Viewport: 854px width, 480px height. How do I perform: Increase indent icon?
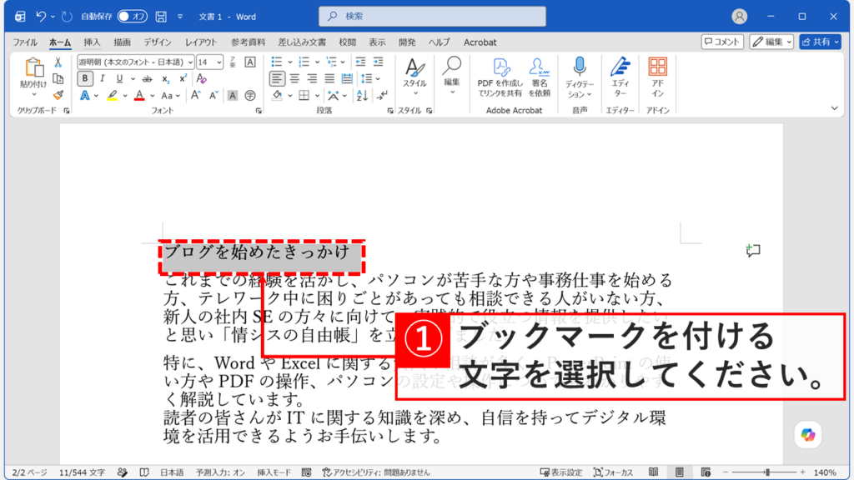(378, 62)
